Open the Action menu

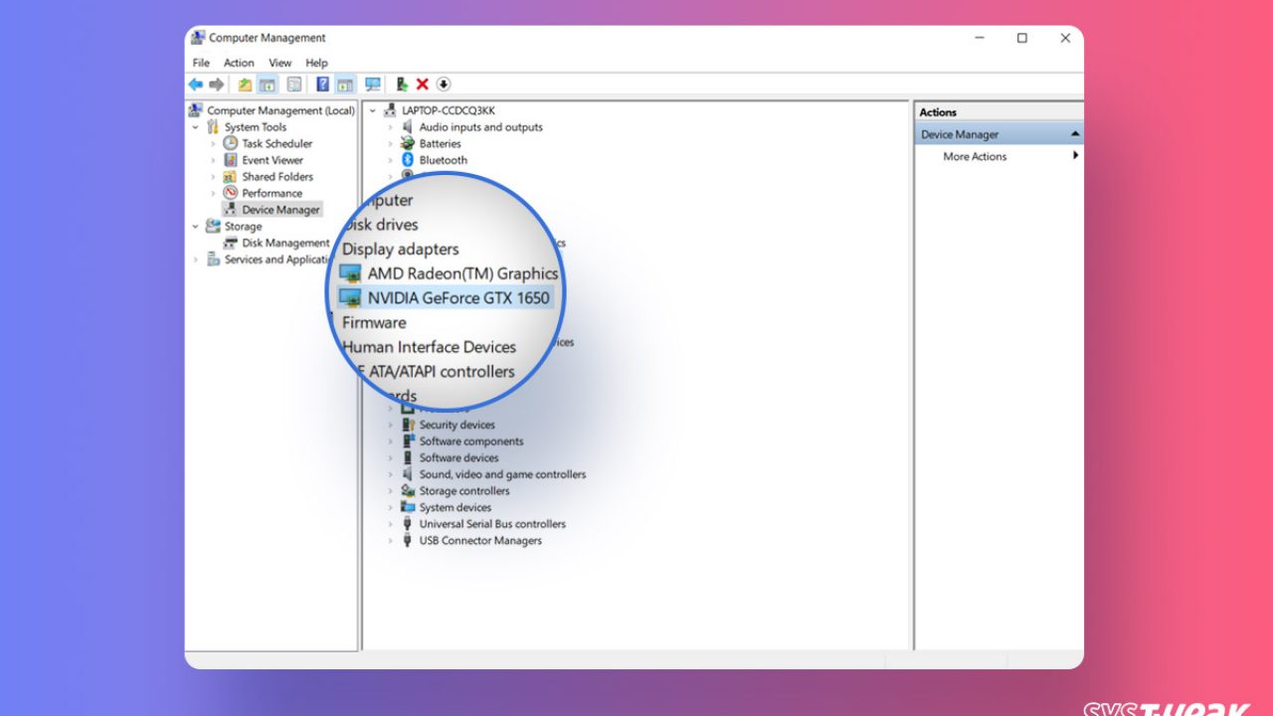click(x=239, y=63)
